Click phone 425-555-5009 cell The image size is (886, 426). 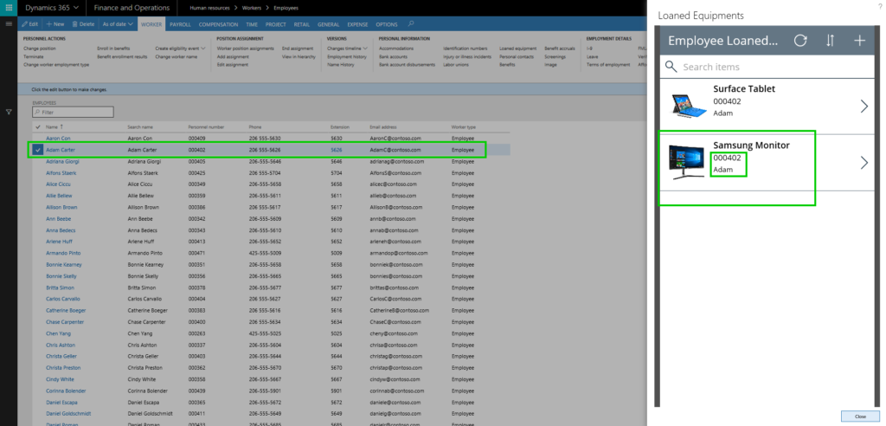tap(265, 253)
